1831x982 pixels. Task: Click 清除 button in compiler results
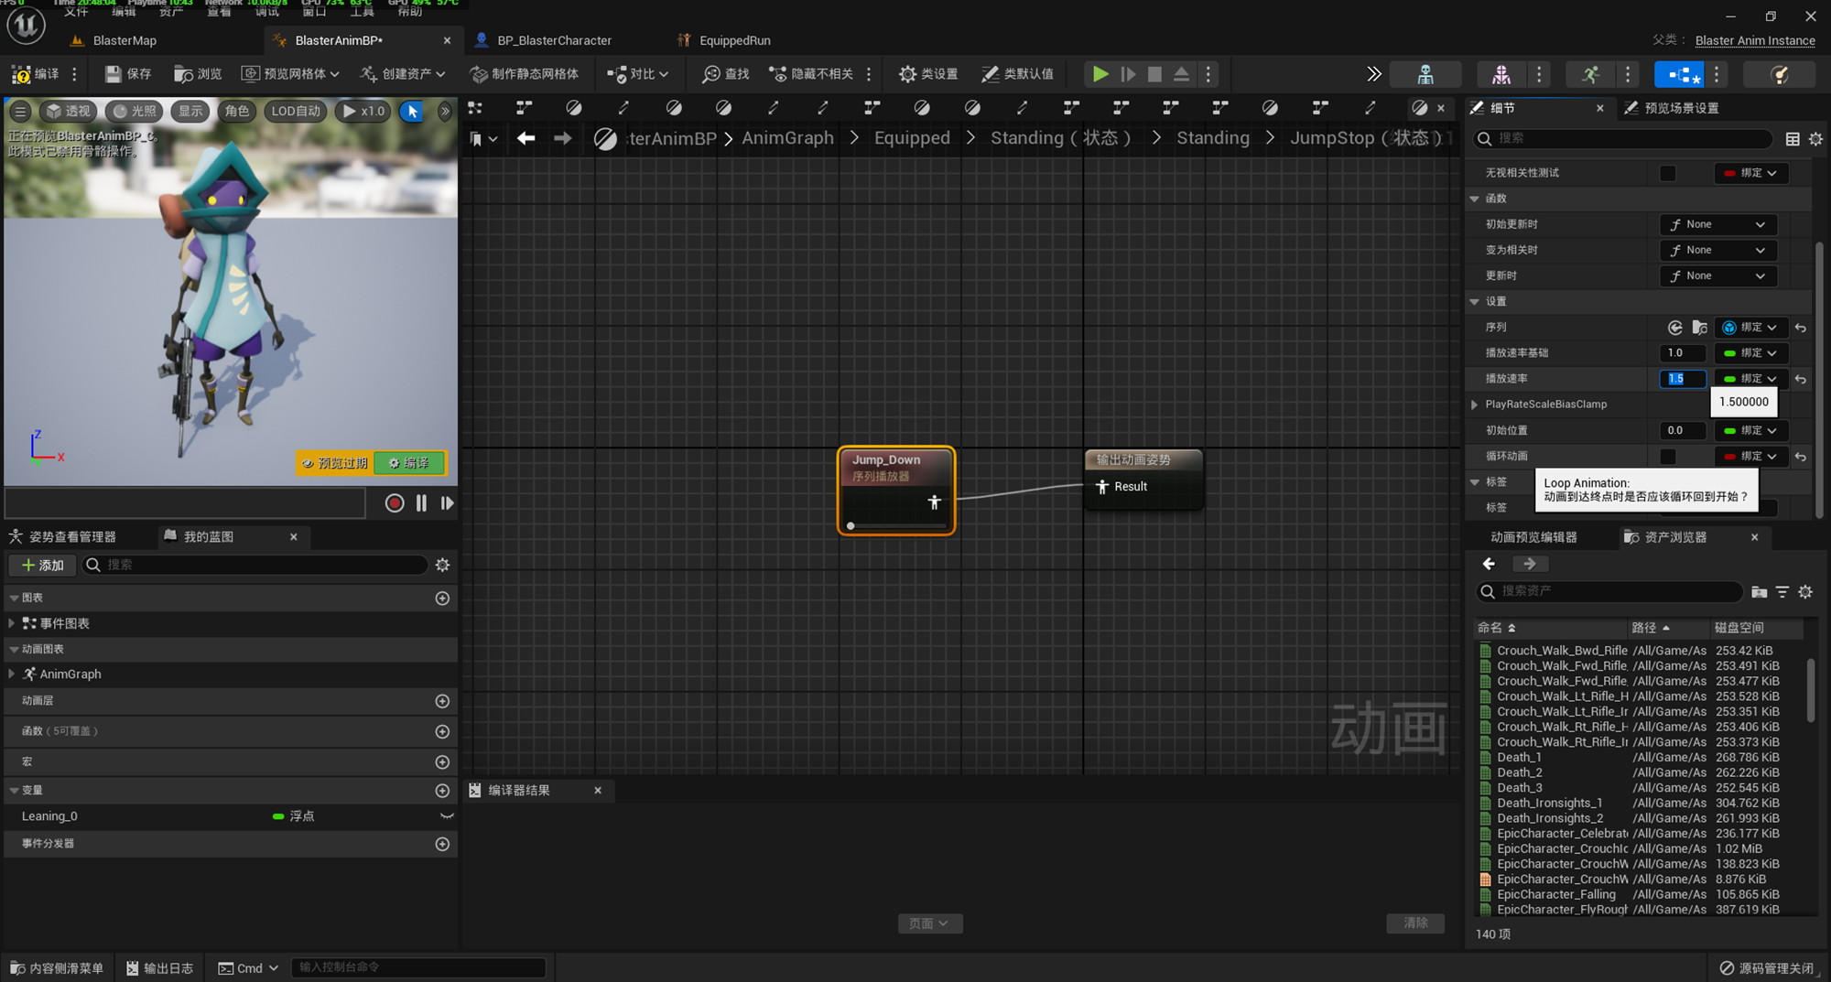pyautogui.click(x=1415, y=923)
